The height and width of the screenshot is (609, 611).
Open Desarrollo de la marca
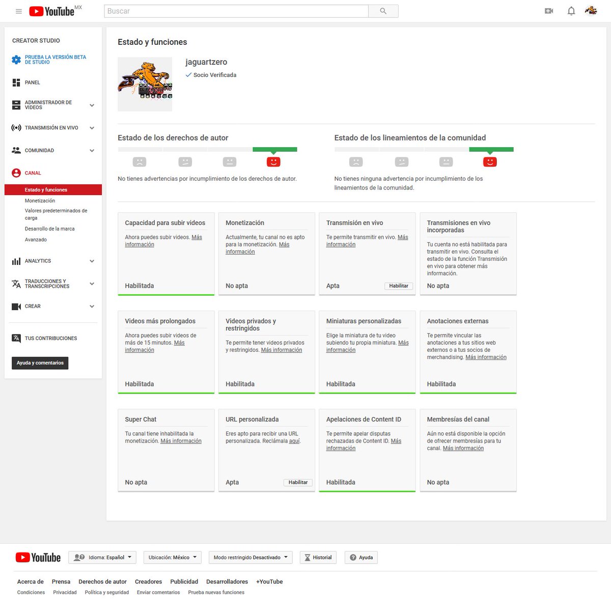[50, 229]
